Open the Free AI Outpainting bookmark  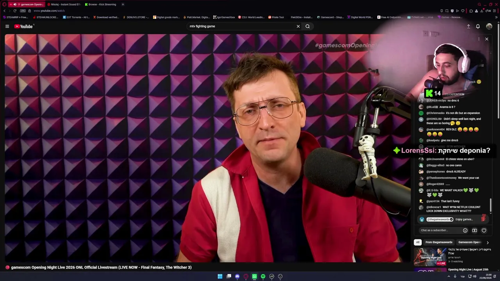tap(390, 17)
